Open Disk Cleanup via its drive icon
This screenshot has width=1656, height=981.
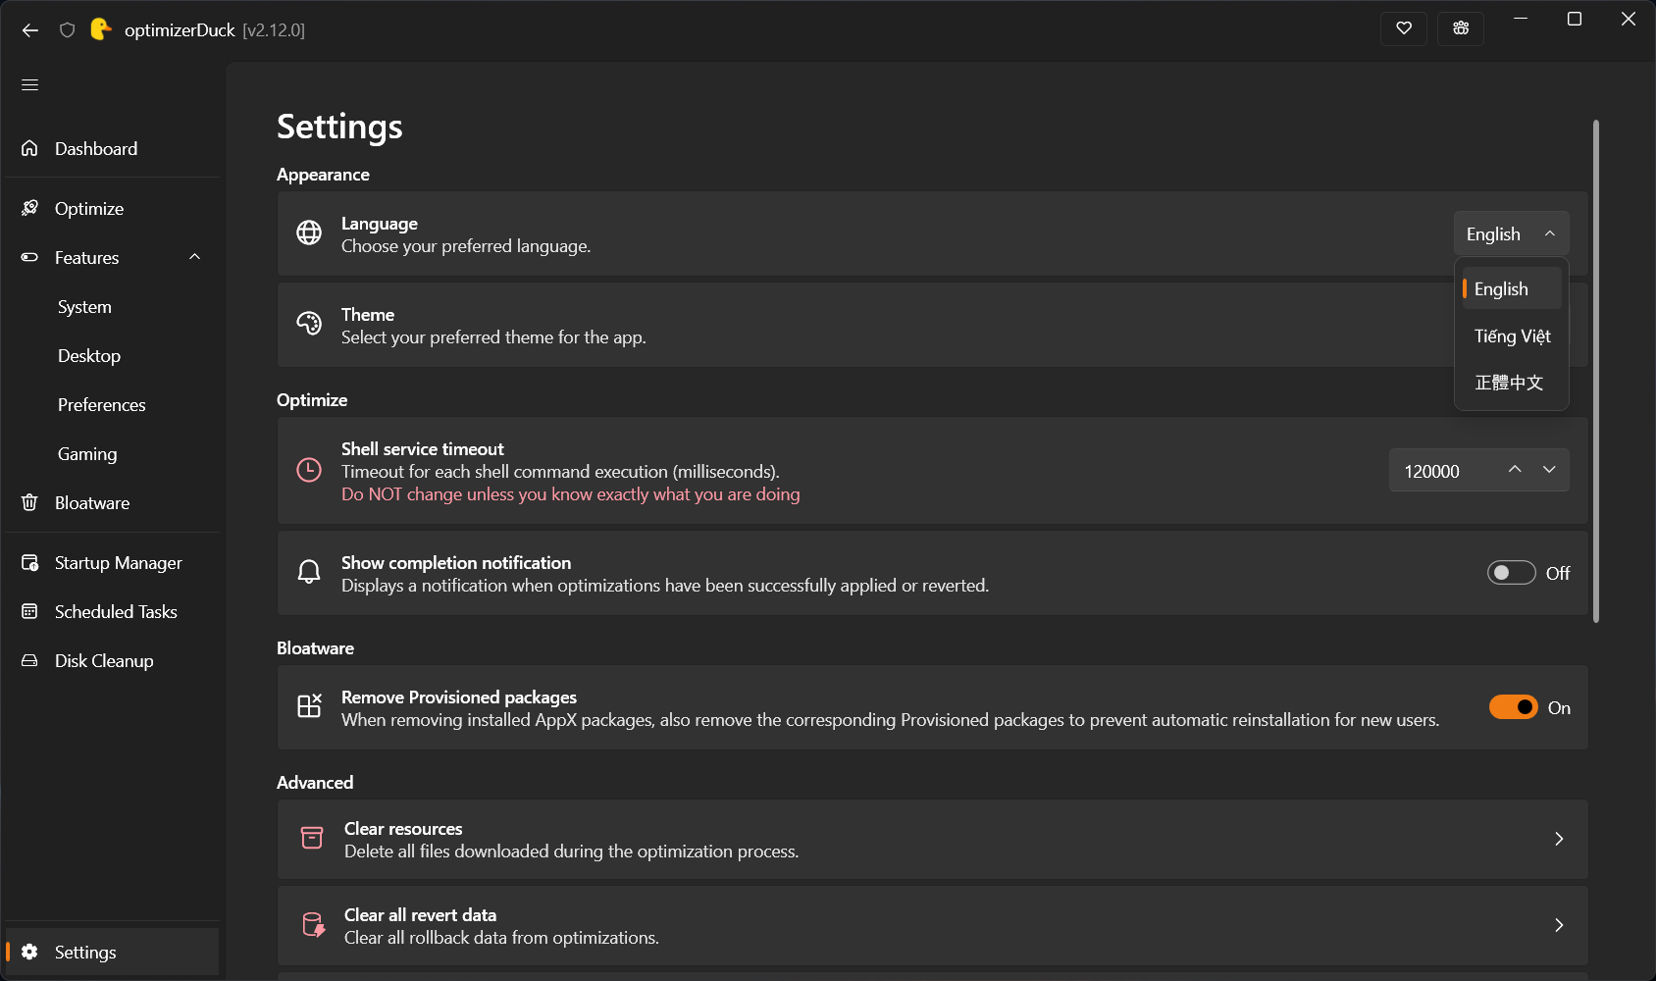pos(29,660)
